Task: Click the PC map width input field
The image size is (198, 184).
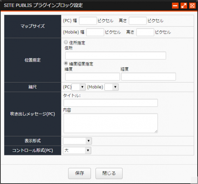Action: point(88,21)
